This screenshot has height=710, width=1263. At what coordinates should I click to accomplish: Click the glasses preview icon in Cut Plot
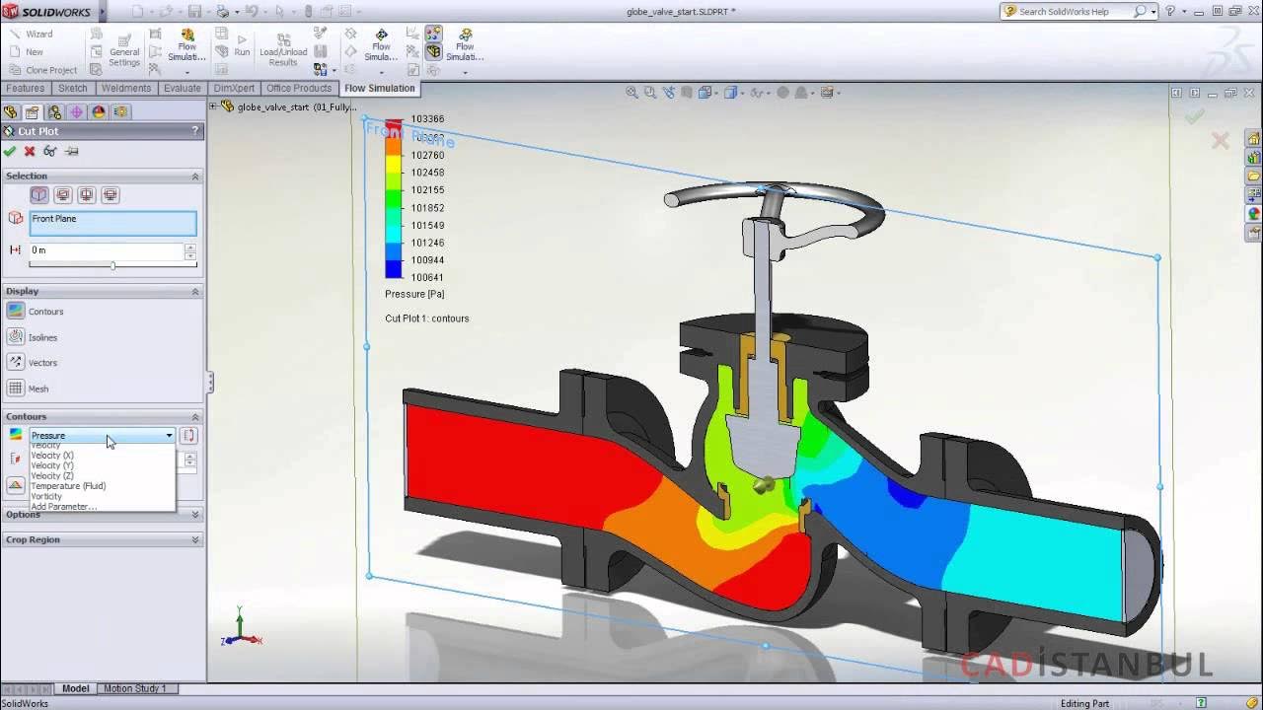coord(50,151)
